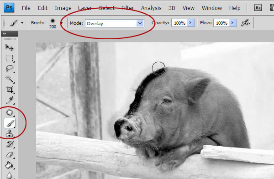Open the Mode dropdown set to Overlay

(115, 23)
